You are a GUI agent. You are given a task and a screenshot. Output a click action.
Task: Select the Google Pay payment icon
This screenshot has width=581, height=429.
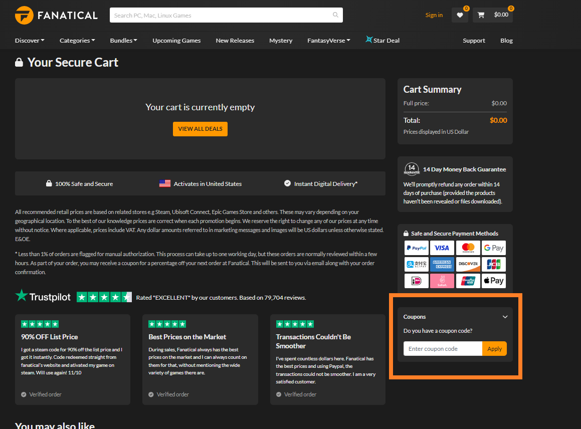pos(493,248)
